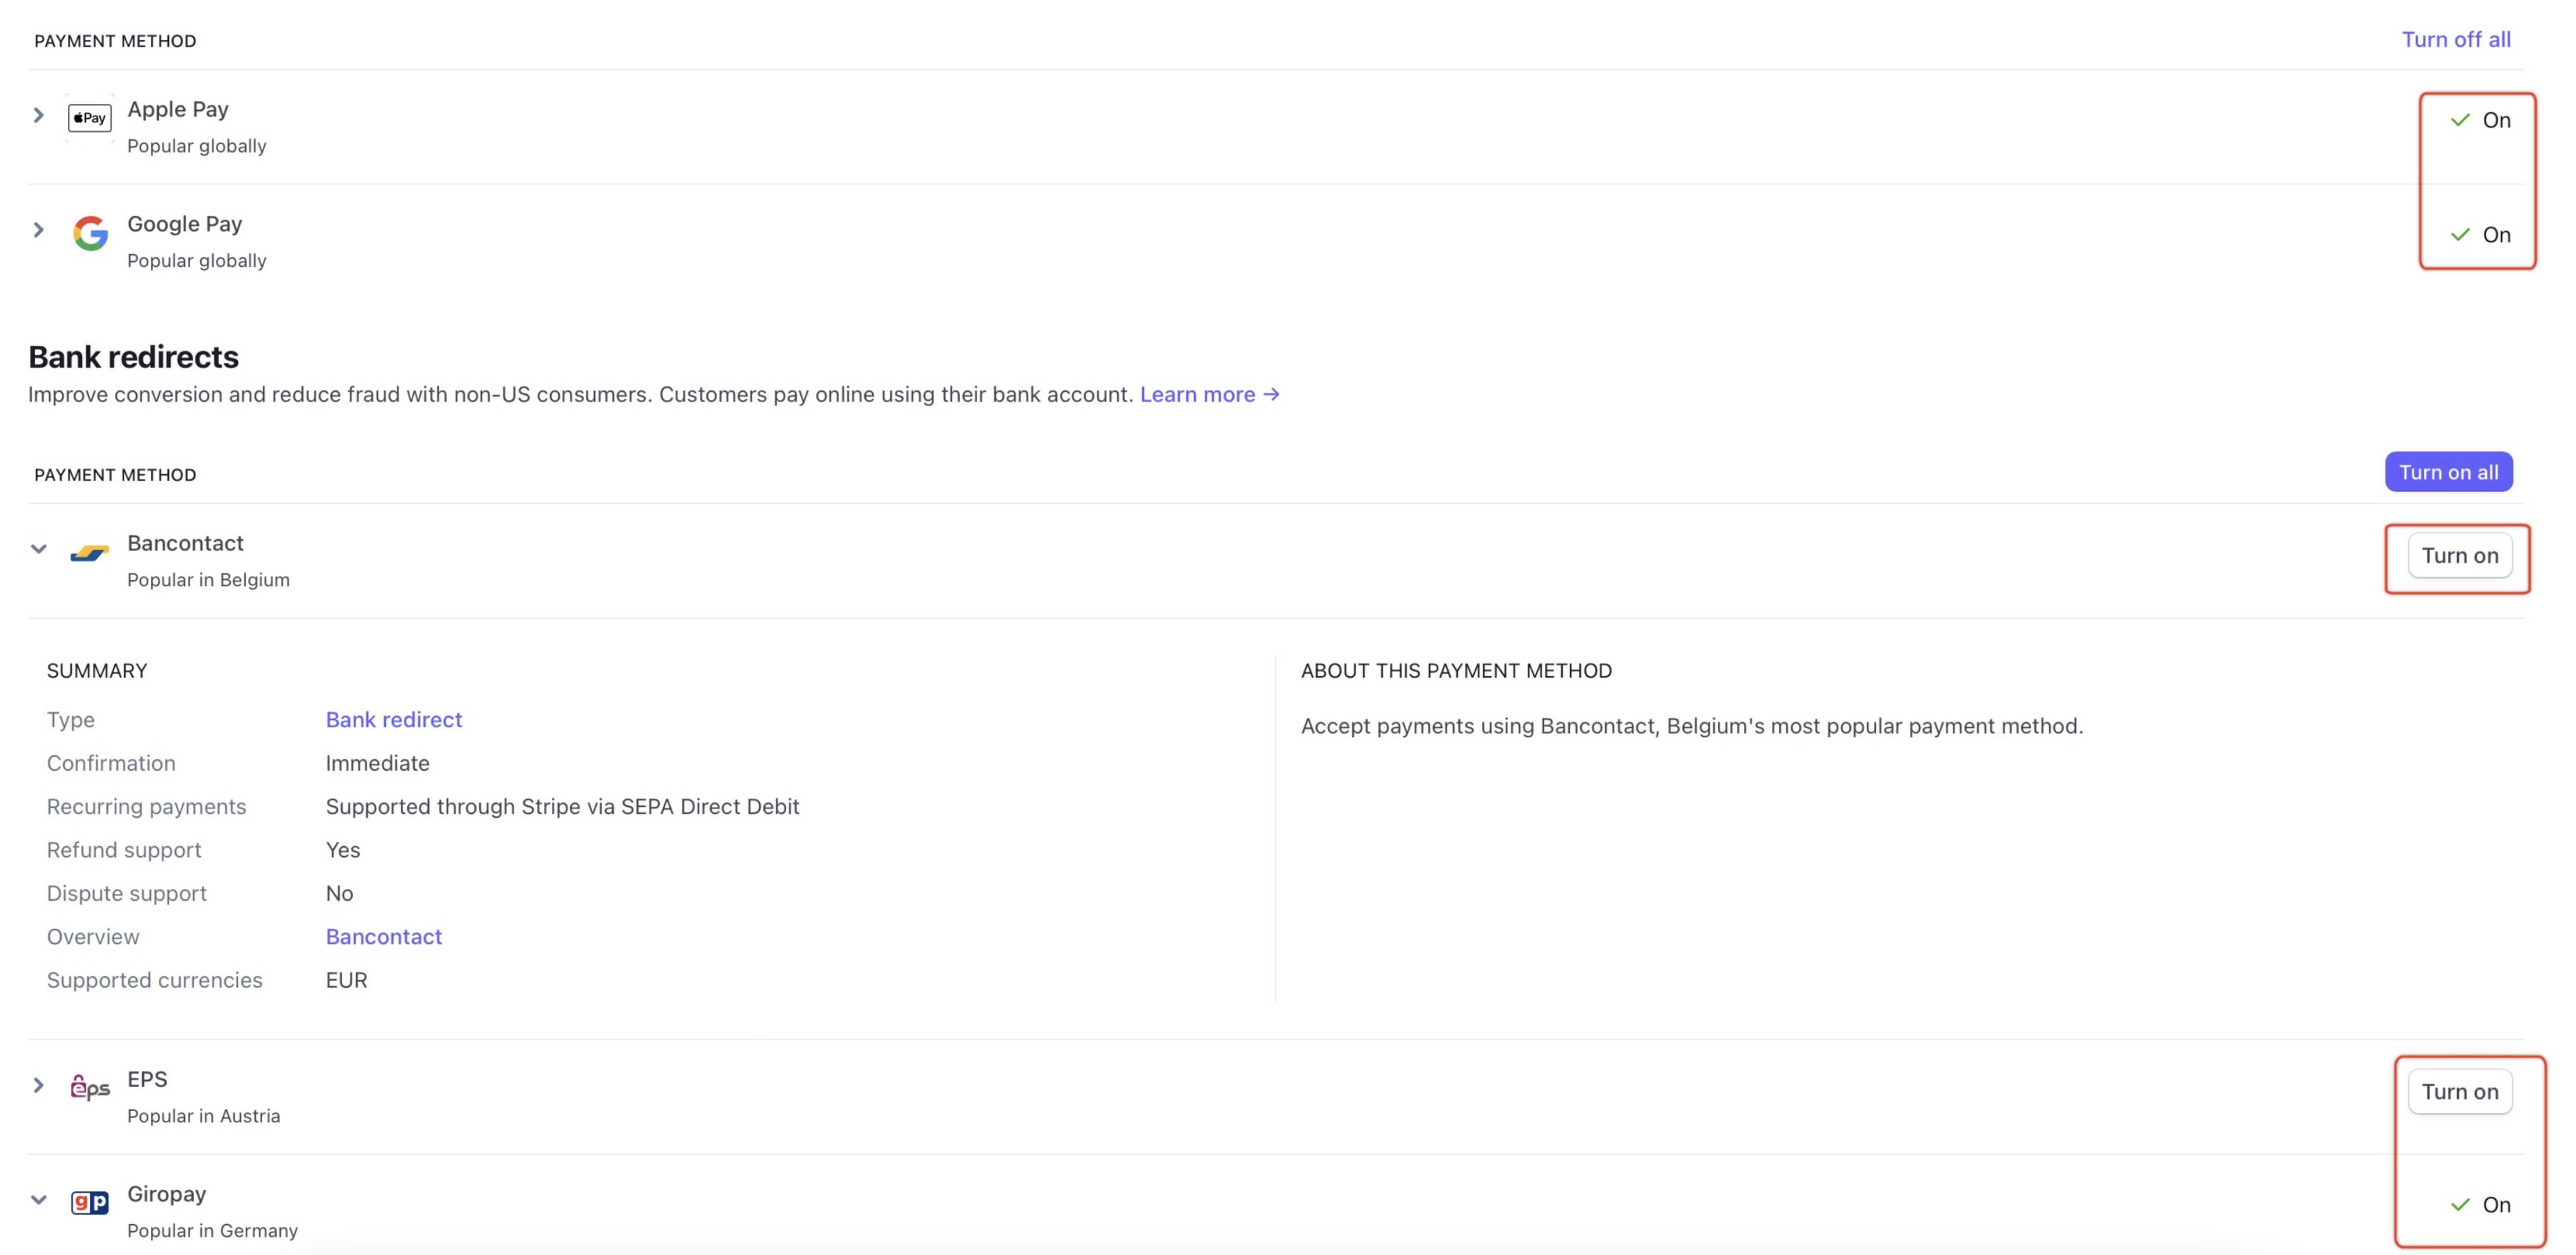Click the Refund support 'Yes' value
This screenshot has height=1255, width=2576.
pyautogui.click(x=343, y=850)
